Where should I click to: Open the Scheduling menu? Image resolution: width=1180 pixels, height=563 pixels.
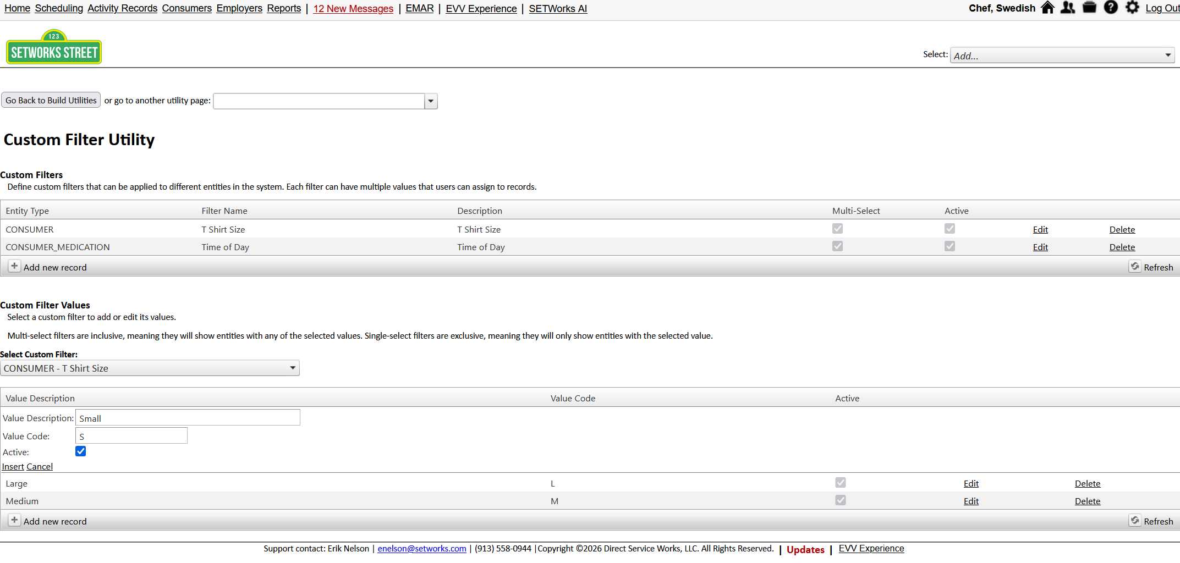59,8
